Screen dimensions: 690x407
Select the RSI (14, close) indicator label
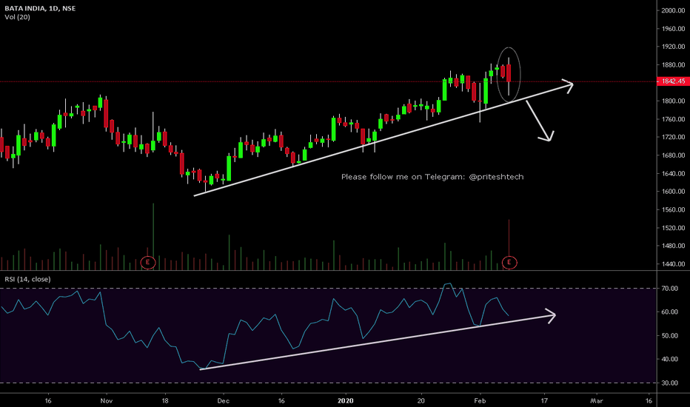pos(27,279)
